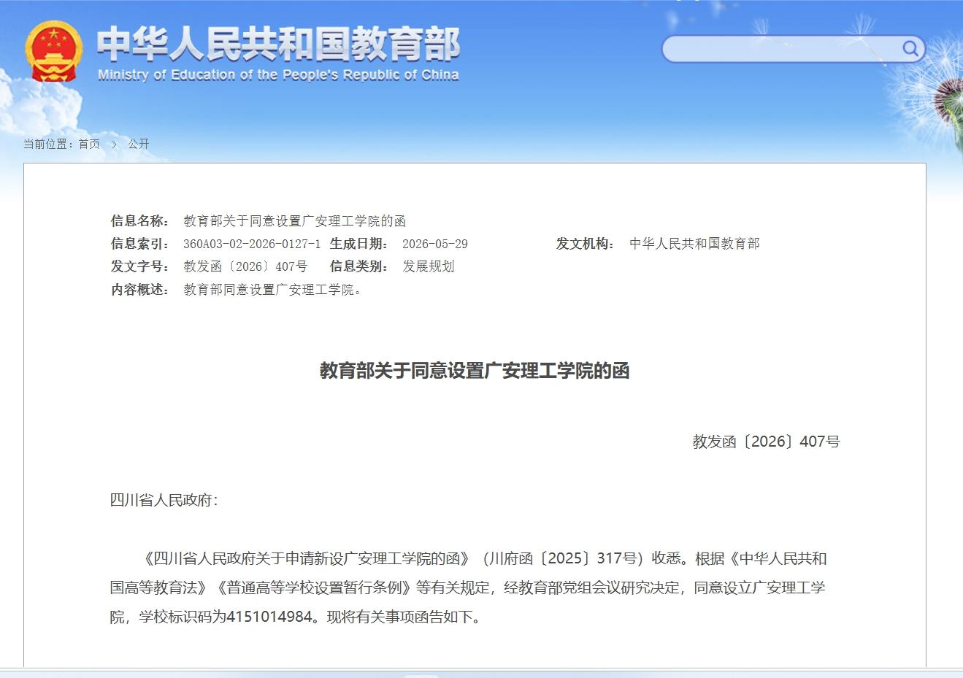Click the paragraph line starting 国高等教育法》

[468, 588]
